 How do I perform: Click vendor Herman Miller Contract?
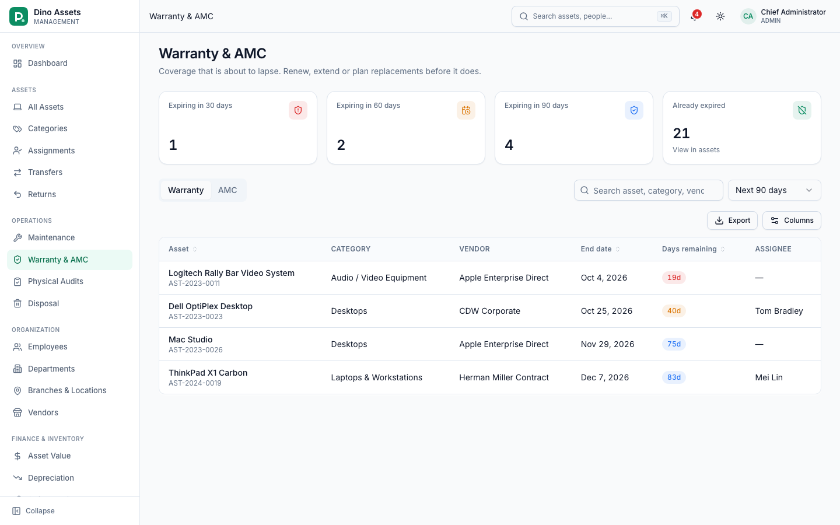pos(504,377)
